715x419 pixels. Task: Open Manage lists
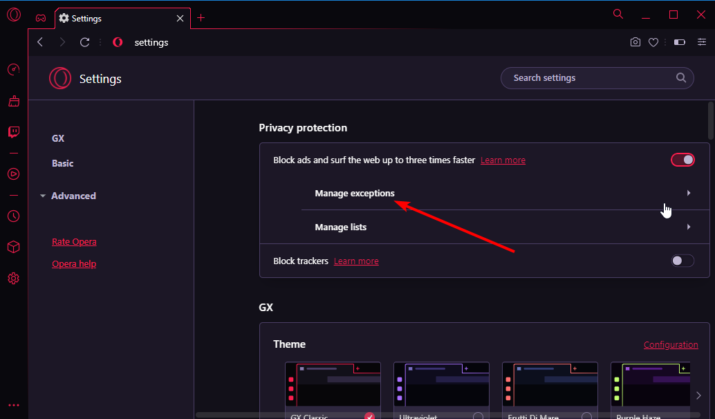[x=341, y=227]
